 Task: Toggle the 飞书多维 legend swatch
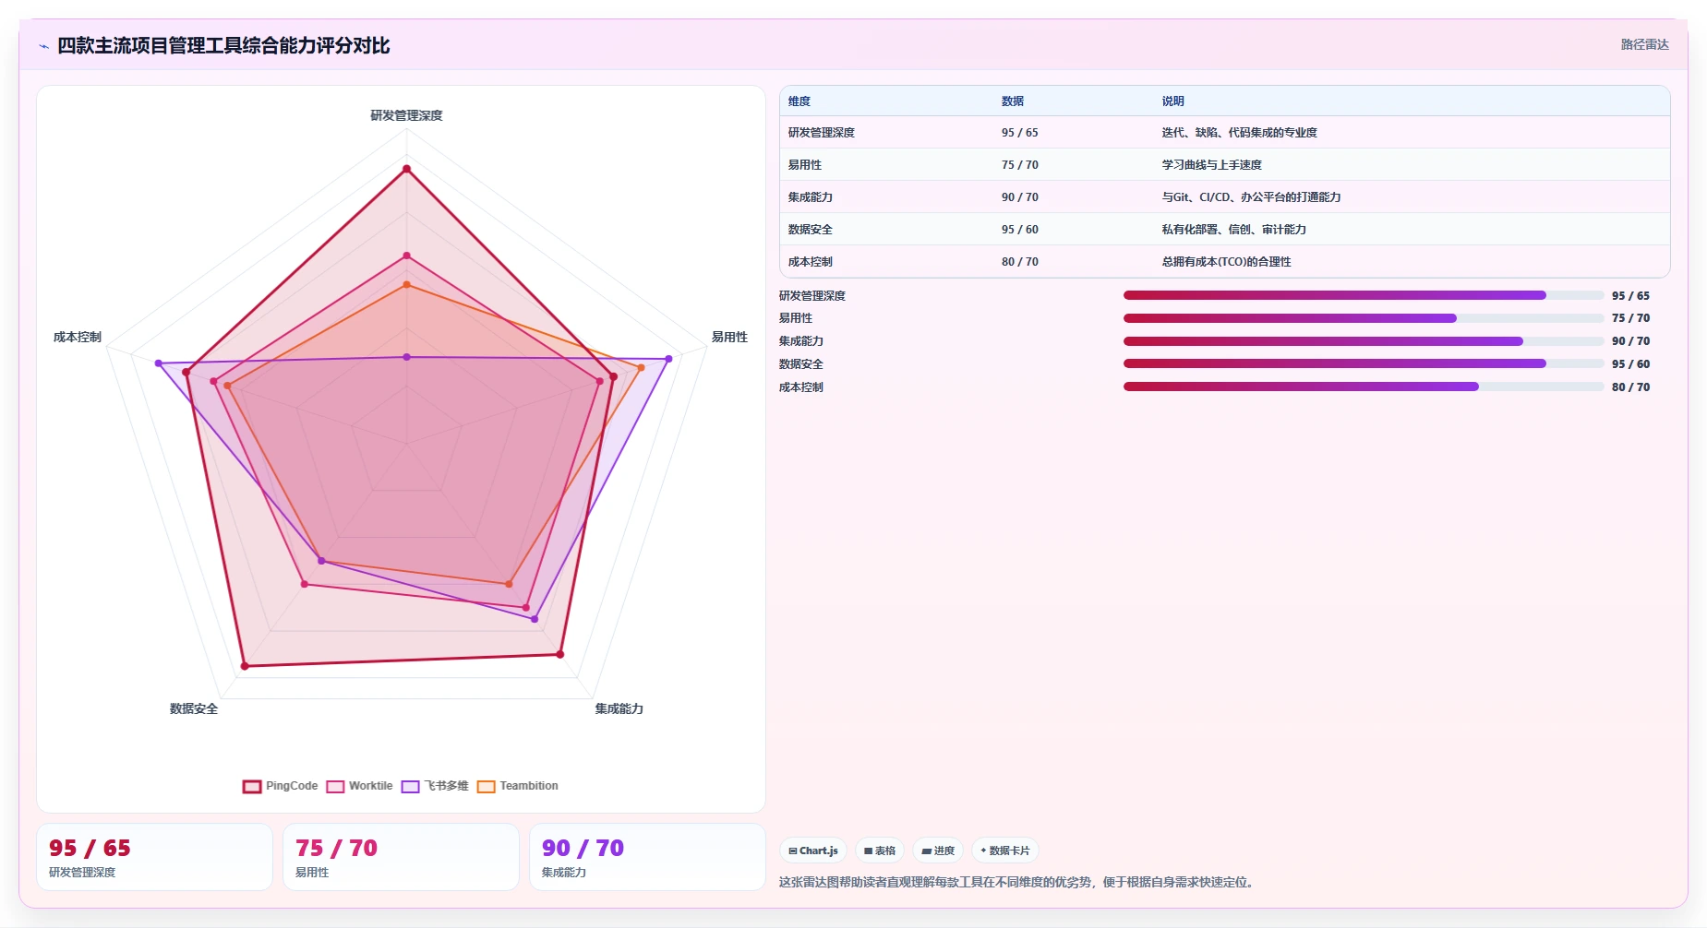[x=411, y=787]
